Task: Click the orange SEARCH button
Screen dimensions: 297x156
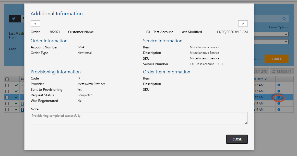Action: pyautogui.click(x=276, y=59)
